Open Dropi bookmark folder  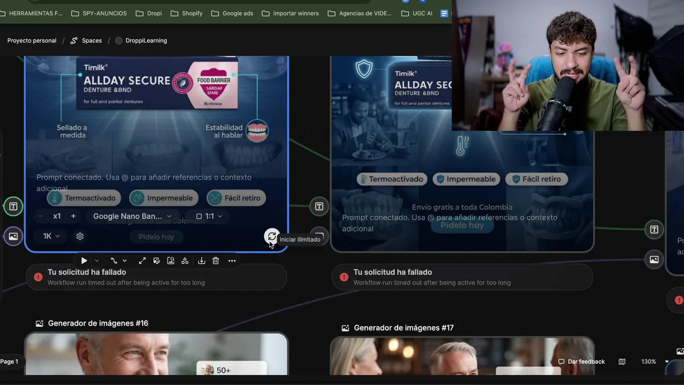[x=149, y=13]
